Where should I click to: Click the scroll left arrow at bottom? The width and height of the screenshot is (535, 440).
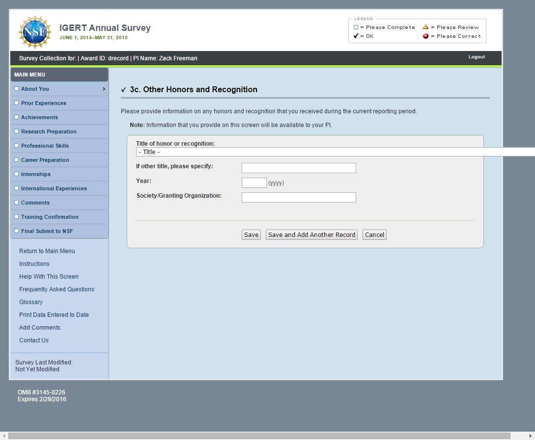click(4, 436)
